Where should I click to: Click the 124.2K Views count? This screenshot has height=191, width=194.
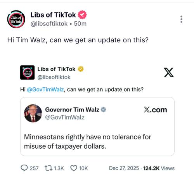(159, 168)
